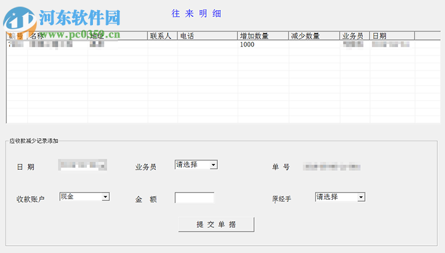The width and height of the screenshot is (445, 253).
Task: Click the 单号 number value
Action: tap(332, 167)
